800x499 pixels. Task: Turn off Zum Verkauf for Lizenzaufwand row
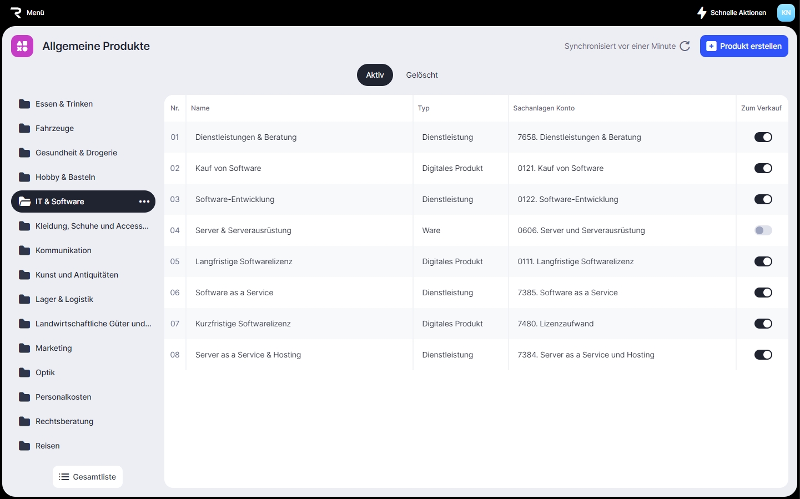click(x=763, y=324)
